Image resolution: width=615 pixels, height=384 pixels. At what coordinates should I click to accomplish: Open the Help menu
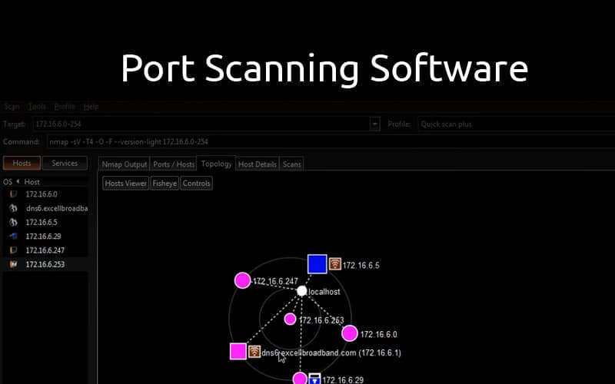91,107
